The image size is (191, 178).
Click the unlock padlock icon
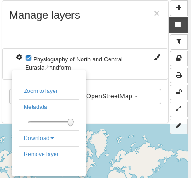point(179,92)
